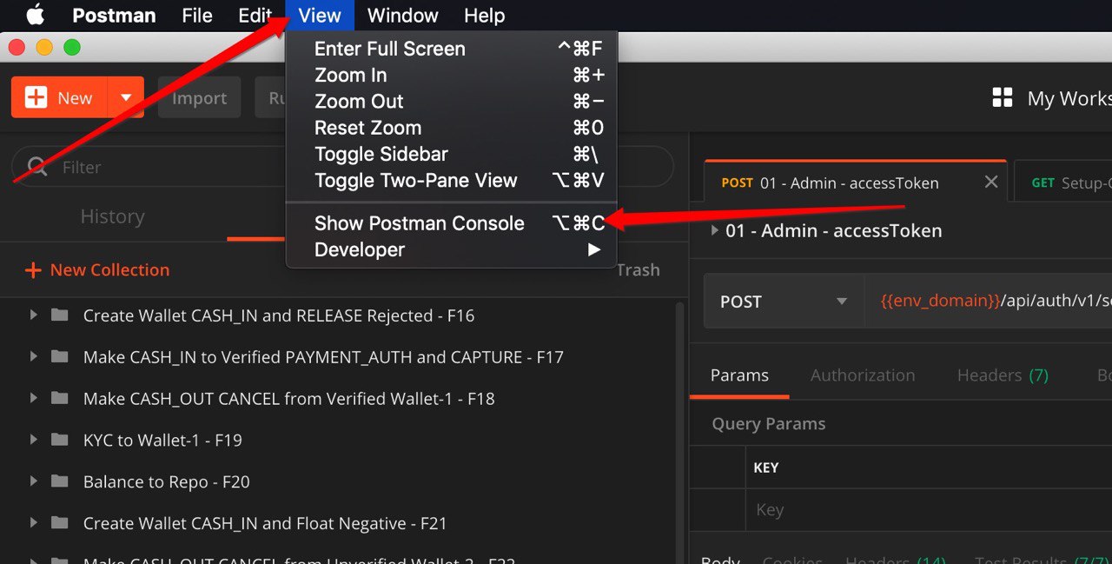
Task: Open the POST method dropdown
Action: (784, 302)
